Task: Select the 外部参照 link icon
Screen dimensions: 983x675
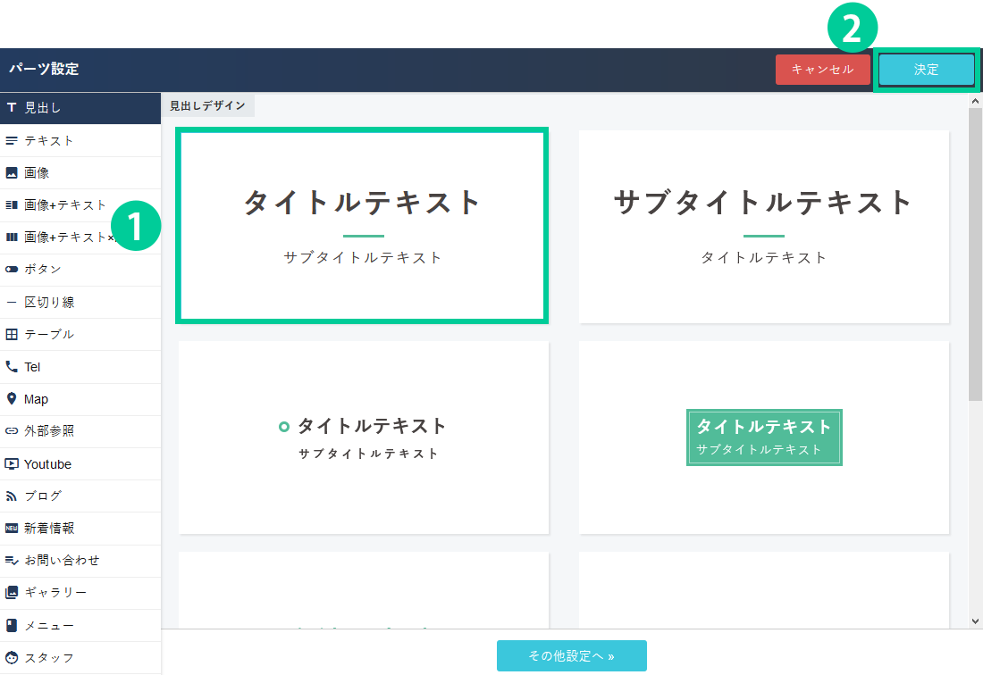Action: 12,431
